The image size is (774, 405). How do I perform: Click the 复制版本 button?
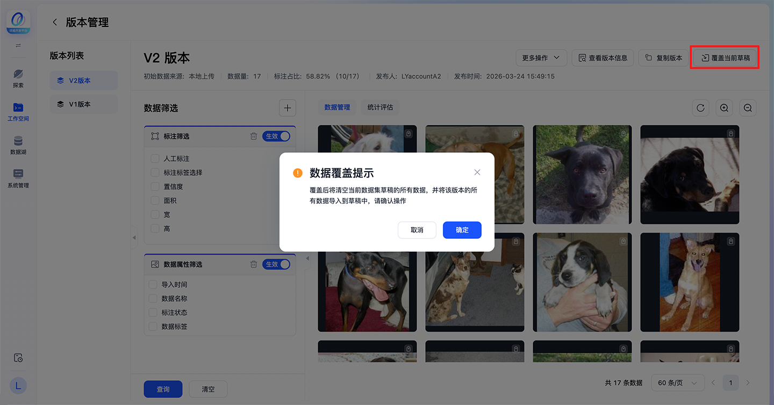(664, 58)
